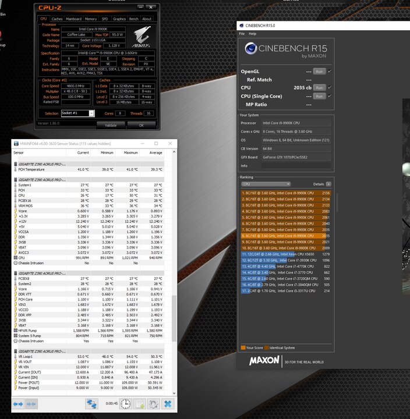410x419 pixels.
Task: Click +12V voltage bolt icon
Action: click(x=16, y=222)
